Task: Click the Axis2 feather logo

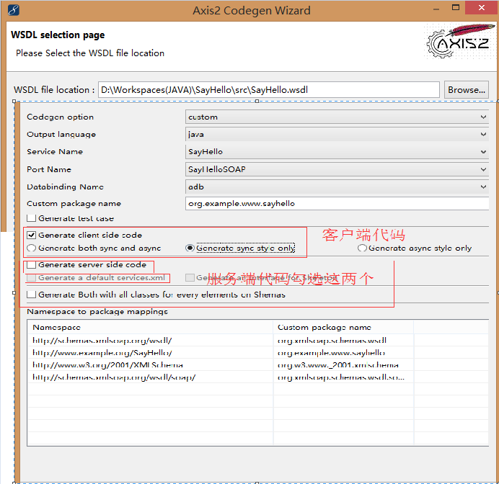Action: [x=460, y=41]
